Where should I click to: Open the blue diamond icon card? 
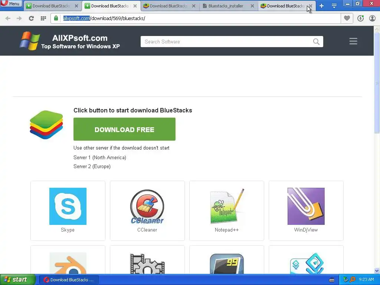tap(306, 260)
